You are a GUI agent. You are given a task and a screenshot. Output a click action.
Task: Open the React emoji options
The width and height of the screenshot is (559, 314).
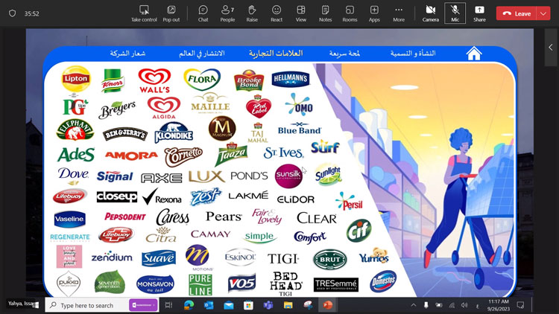tap(277, 13)
